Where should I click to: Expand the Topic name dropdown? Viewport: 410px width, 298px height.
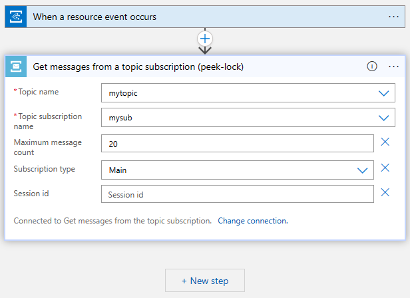383,93
